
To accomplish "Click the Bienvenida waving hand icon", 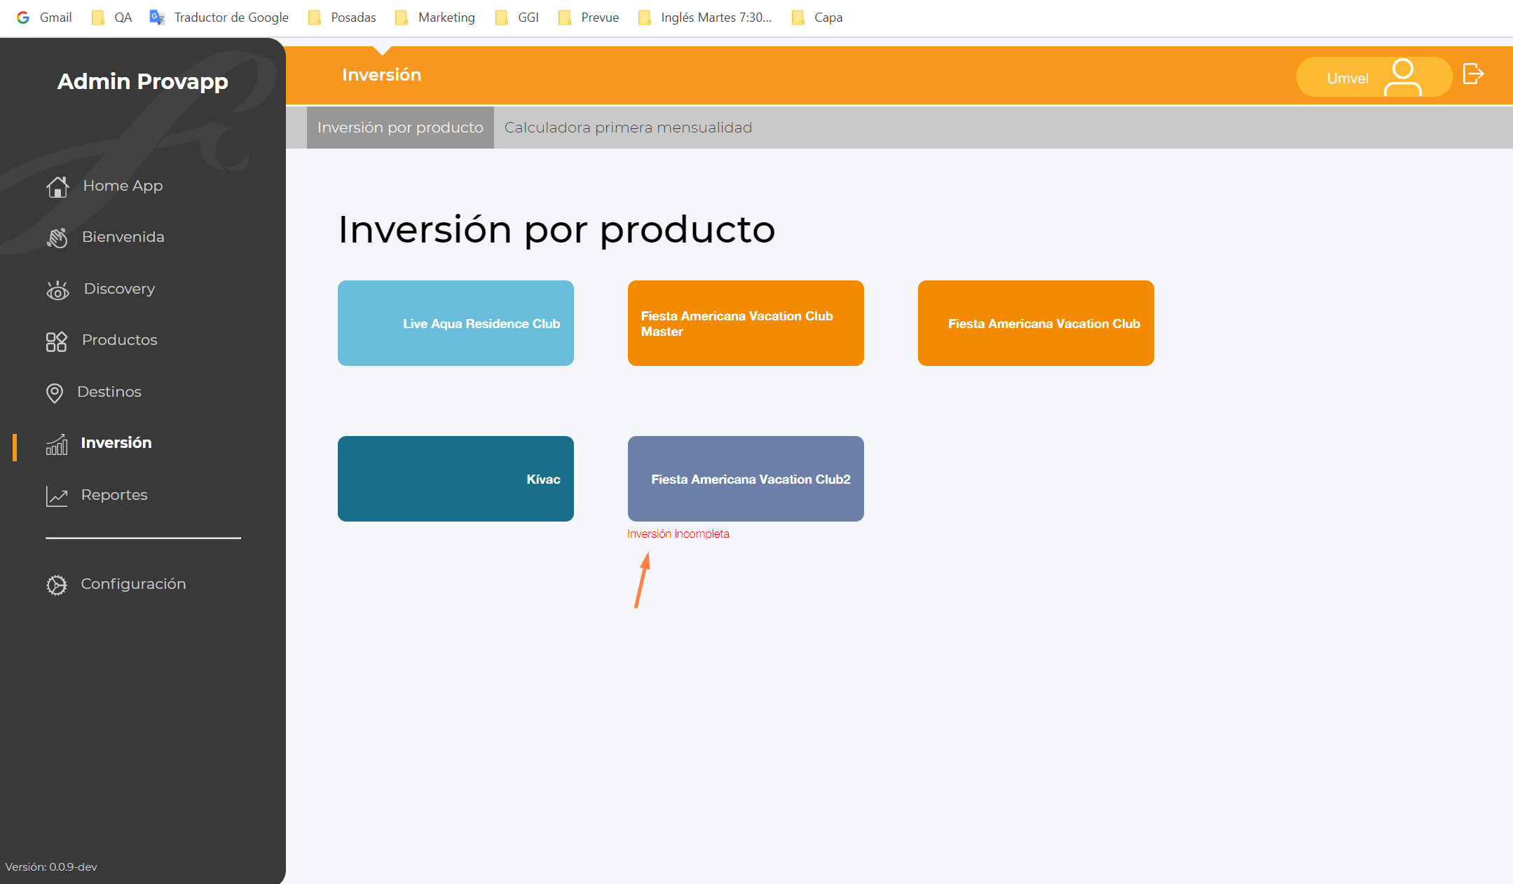I will [57, 238].
